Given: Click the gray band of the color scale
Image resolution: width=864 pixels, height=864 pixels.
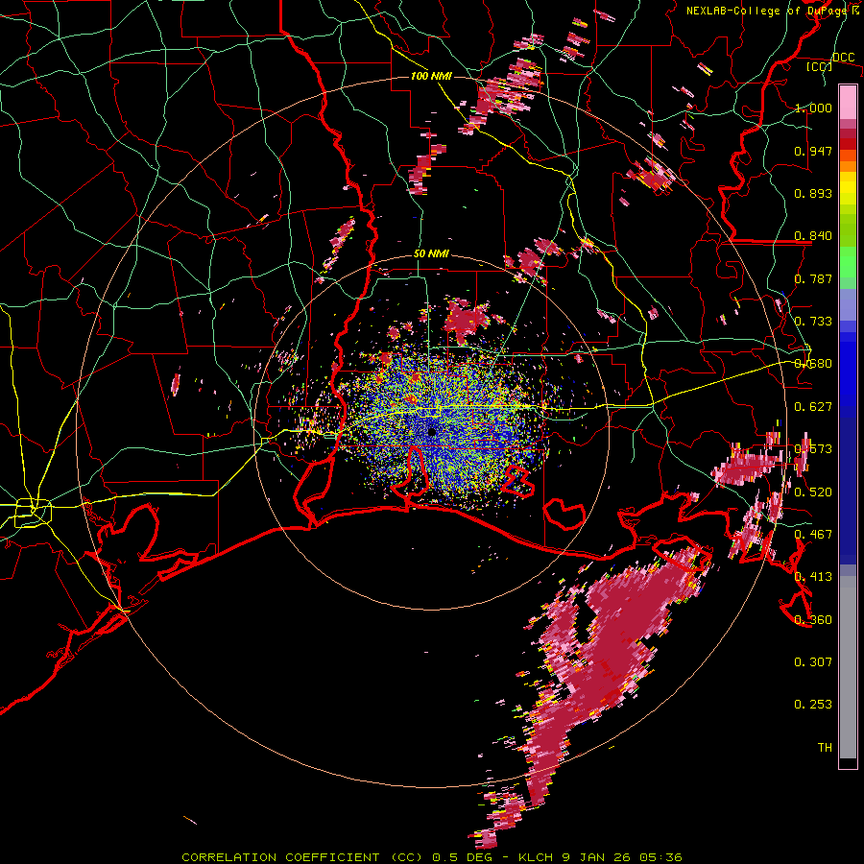Looking at the screenshot, I should (848, 667).
